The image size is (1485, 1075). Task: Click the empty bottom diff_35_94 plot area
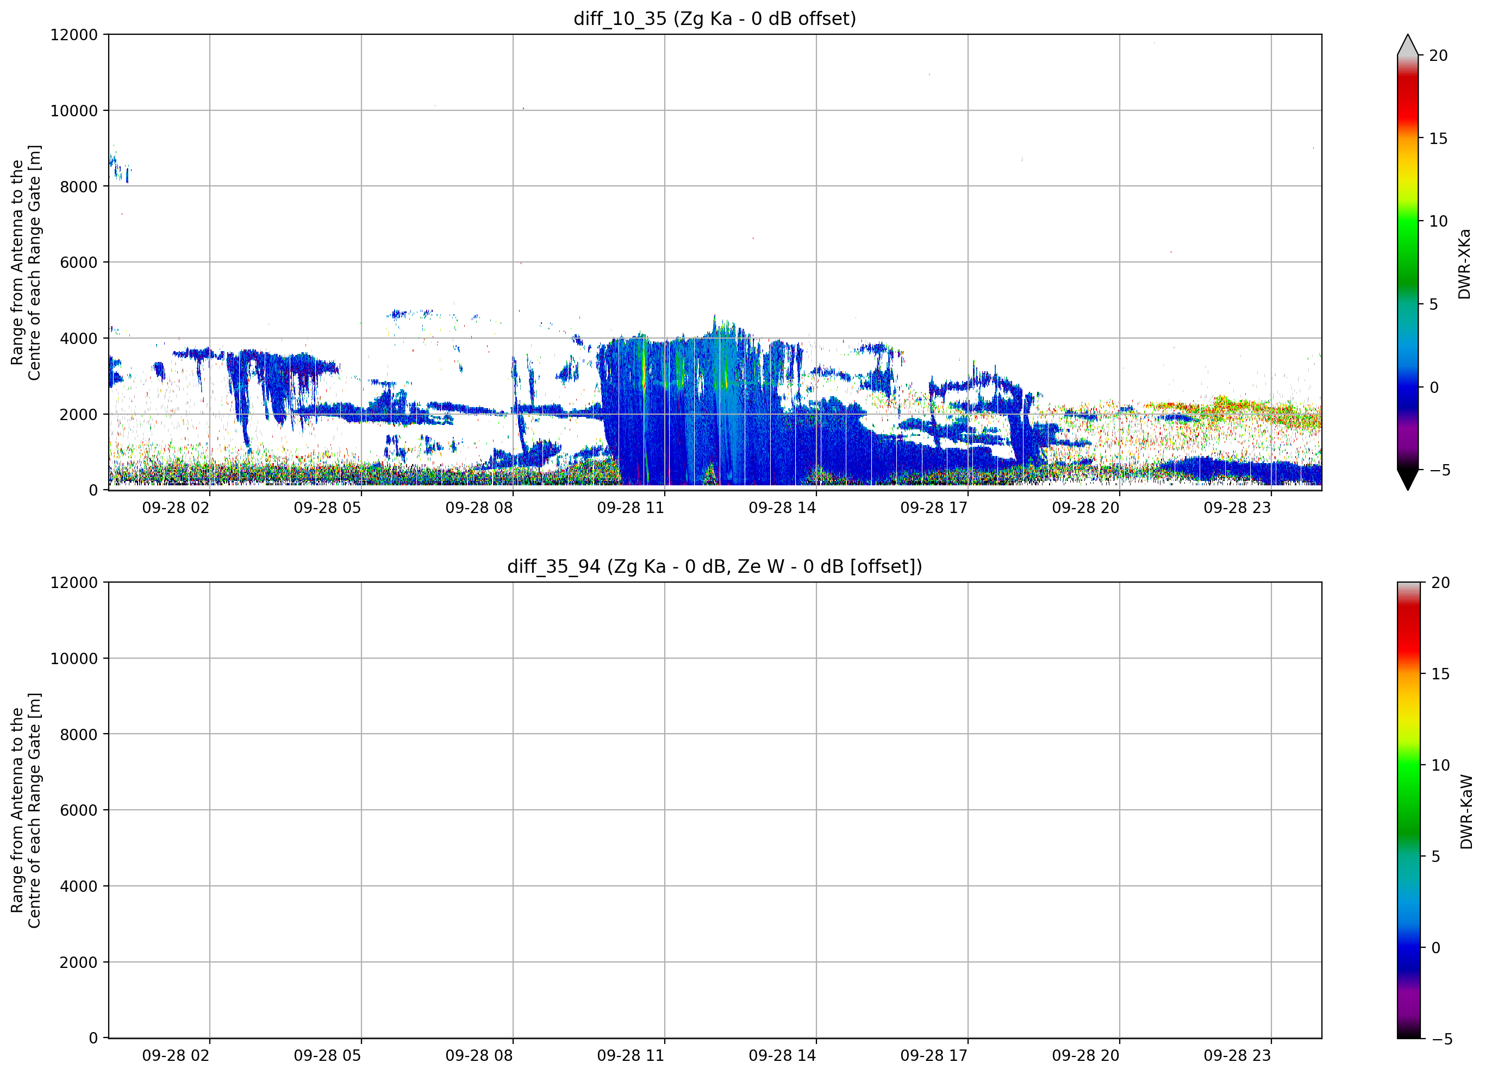tap(715, 810)
